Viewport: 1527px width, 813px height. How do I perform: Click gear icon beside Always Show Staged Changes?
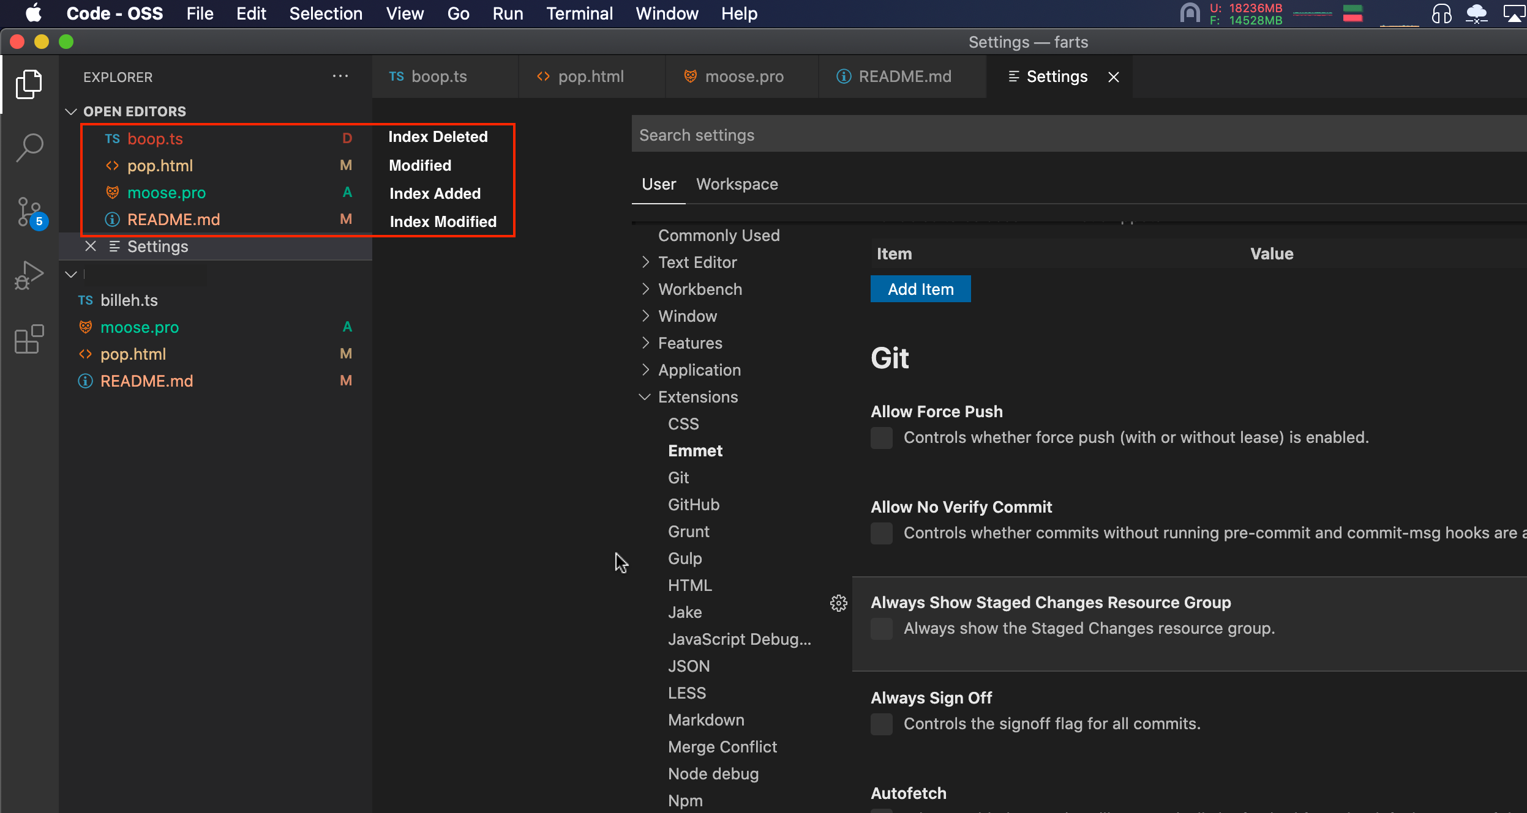(838, 603)
